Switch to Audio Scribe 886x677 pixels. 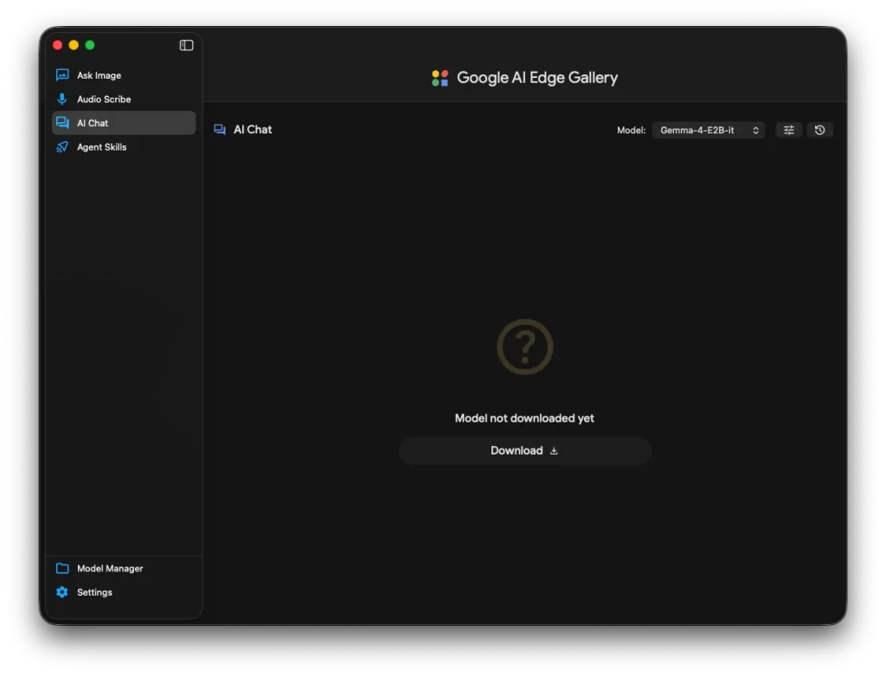(x=124, y=99)
